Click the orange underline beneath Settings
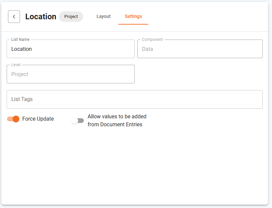272x208 pixels. coord(133,24)
